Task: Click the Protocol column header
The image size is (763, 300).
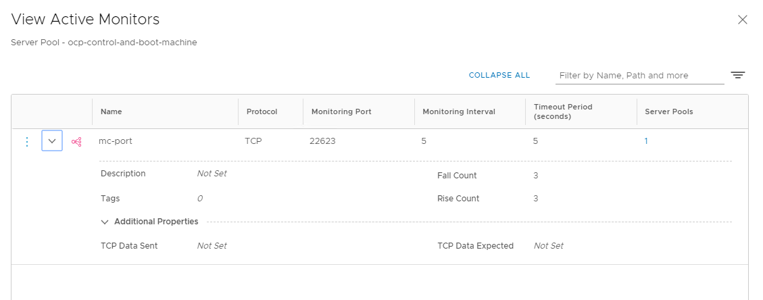Action: coord(262,111)
